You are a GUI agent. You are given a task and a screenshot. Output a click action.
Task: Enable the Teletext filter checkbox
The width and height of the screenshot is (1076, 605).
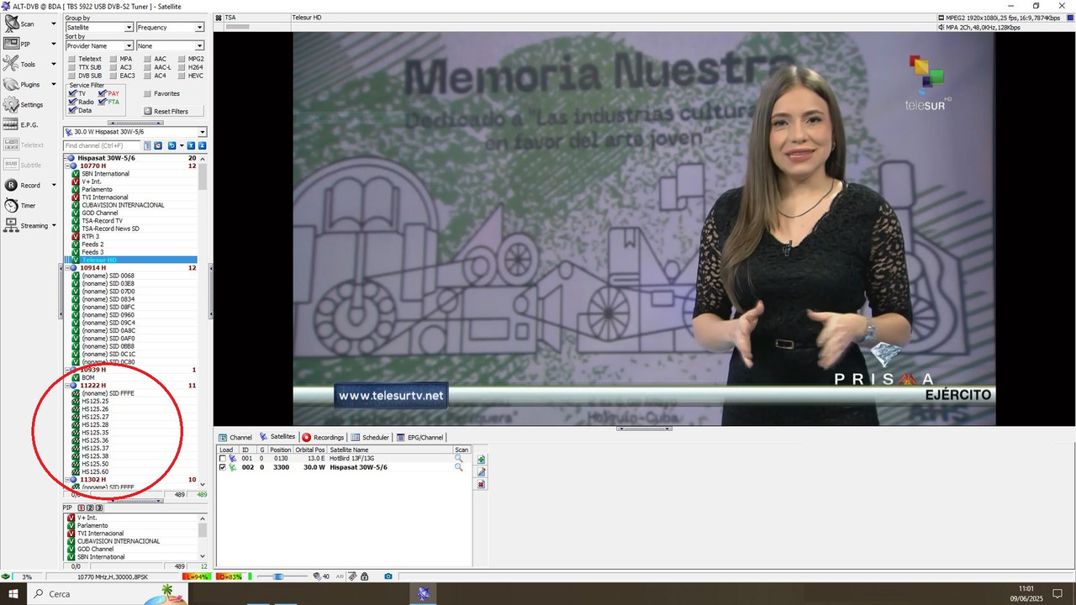(71, 59)
